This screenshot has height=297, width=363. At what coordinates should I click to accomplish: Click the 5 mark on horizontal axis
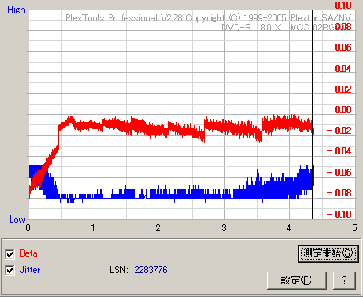coord(354,227)
